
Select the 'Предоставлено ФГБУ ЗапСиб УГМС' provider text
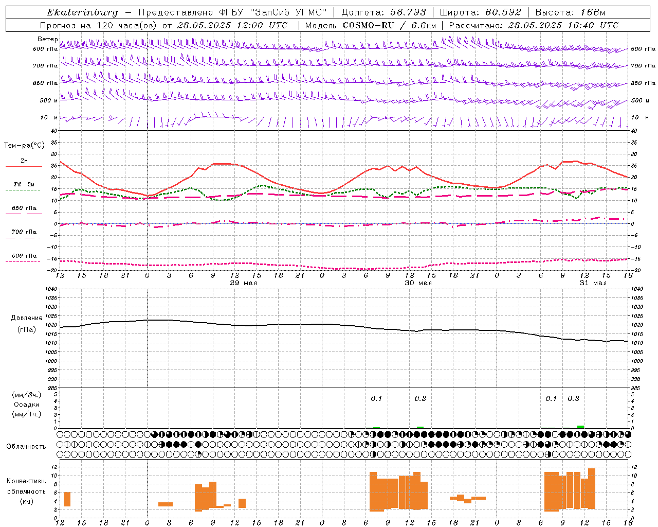[233, 12]
